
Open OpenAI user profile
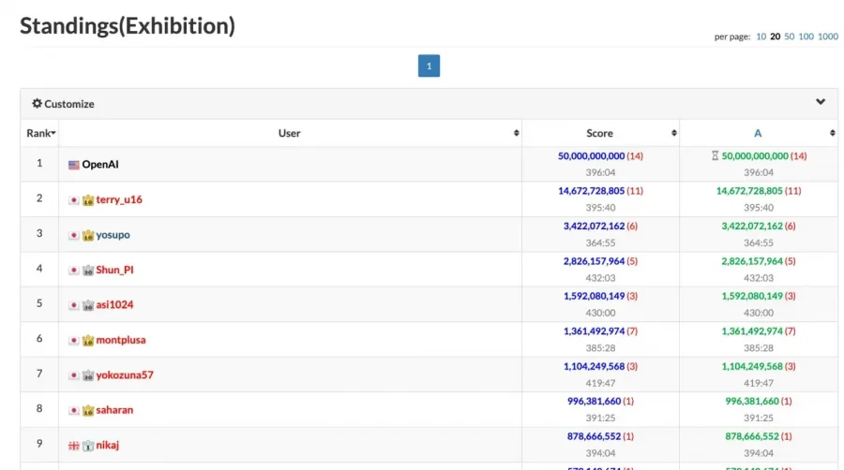100,165
